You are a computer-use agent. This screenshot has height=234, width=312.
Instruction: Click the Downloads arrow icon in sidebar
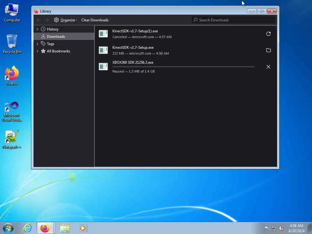43,36
